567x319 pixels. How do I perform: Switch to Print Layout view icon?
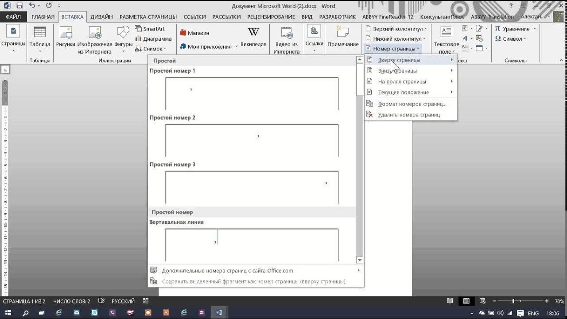point(466,301)
